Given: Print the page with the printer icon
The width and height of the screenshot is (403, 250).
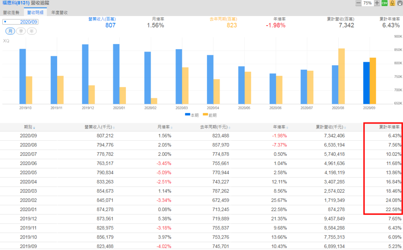Looking at the screenshot, I should click(x=400, y=3).
